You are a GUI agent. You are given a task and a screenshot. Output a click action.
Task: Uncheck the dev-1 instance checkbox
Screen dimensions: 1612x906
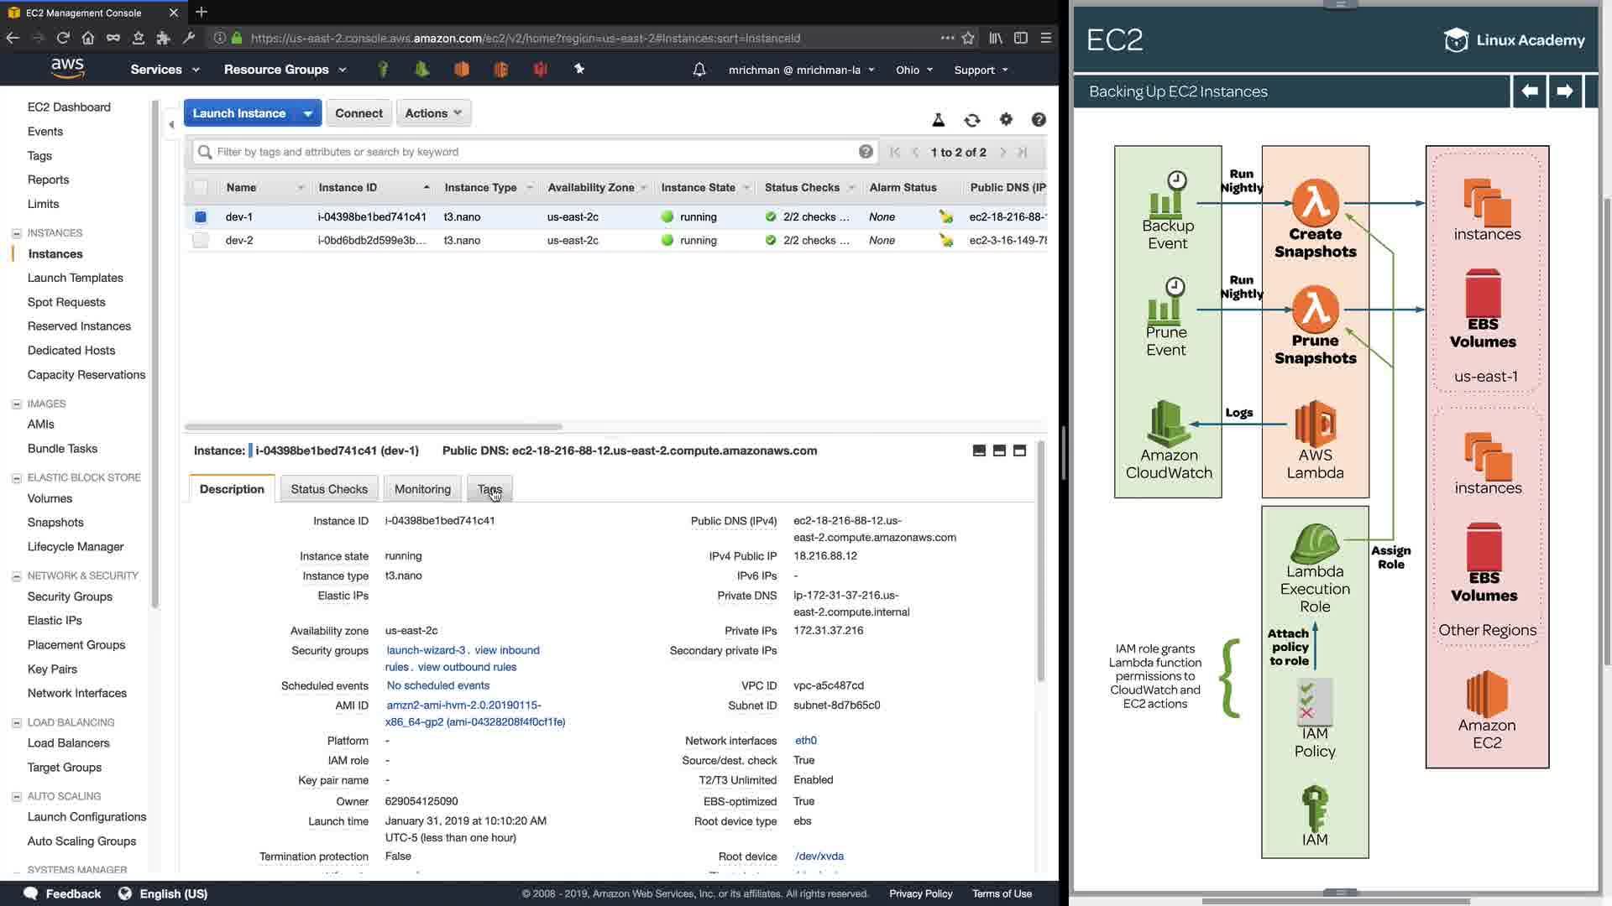point(200,217)
